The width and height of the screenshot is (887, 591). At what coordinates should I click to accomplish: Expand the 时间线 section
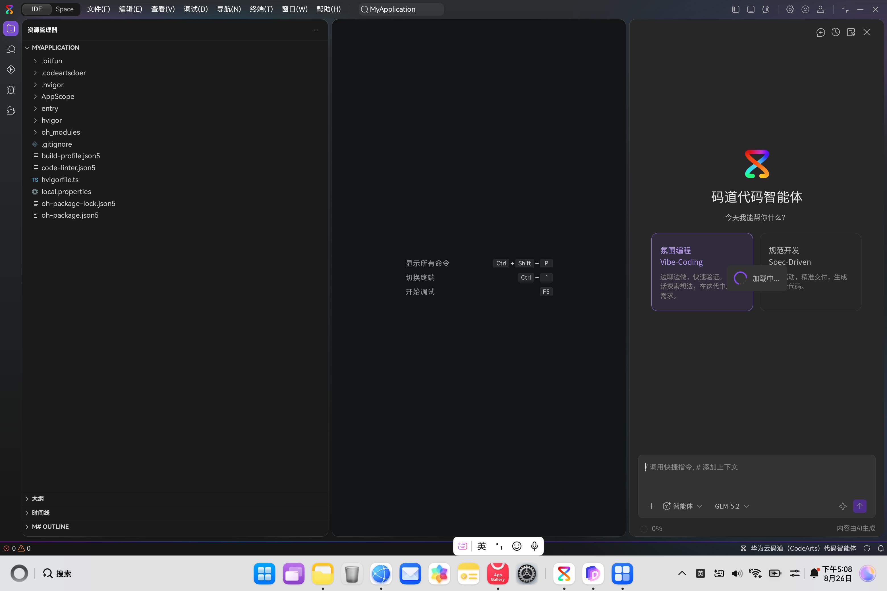pyautogui.click(x=175, y=513)
